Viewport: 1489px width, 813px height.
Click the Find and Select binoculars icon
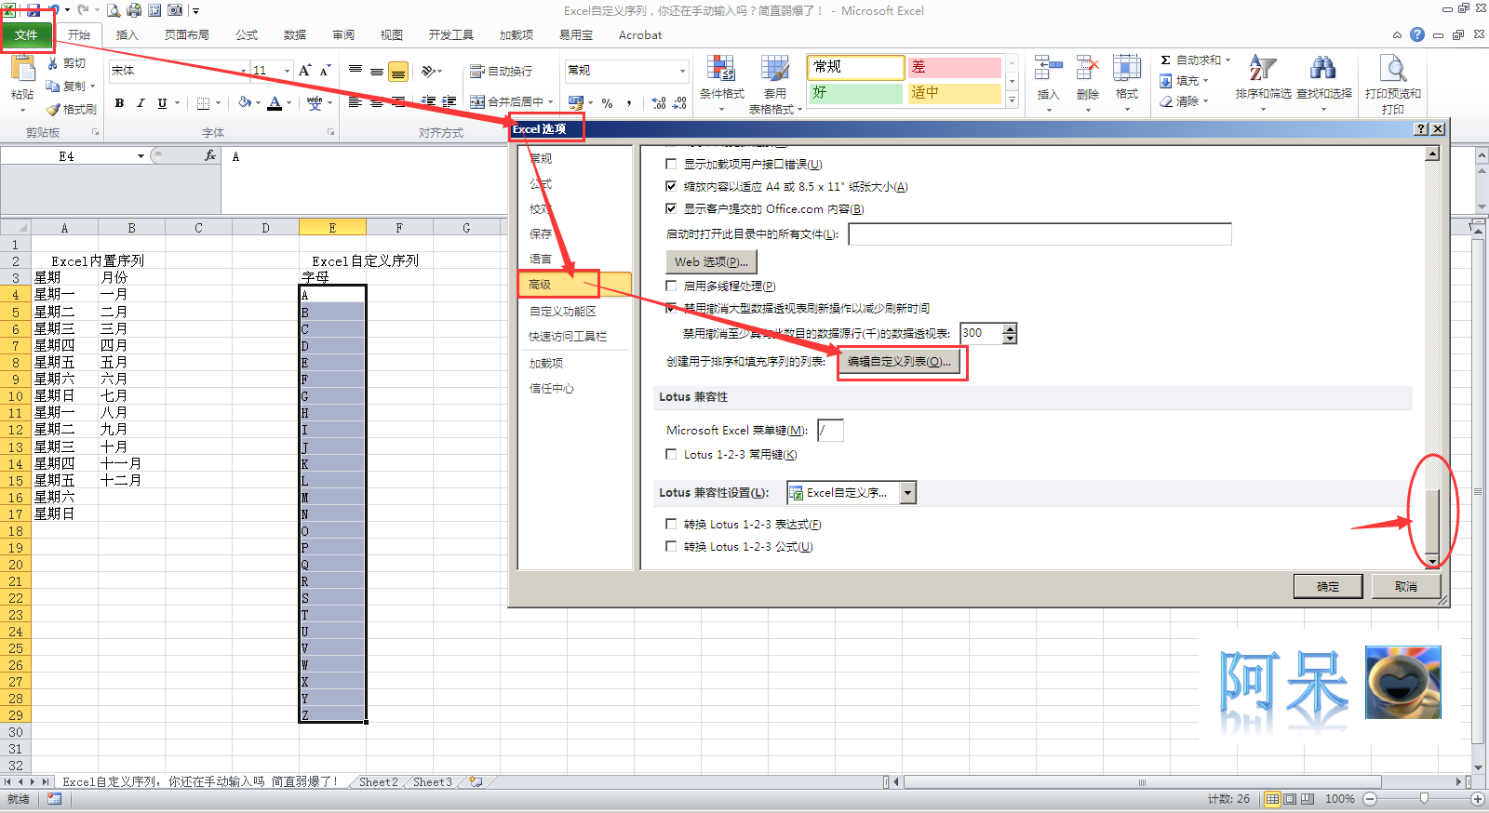(x=1323, y=68)
